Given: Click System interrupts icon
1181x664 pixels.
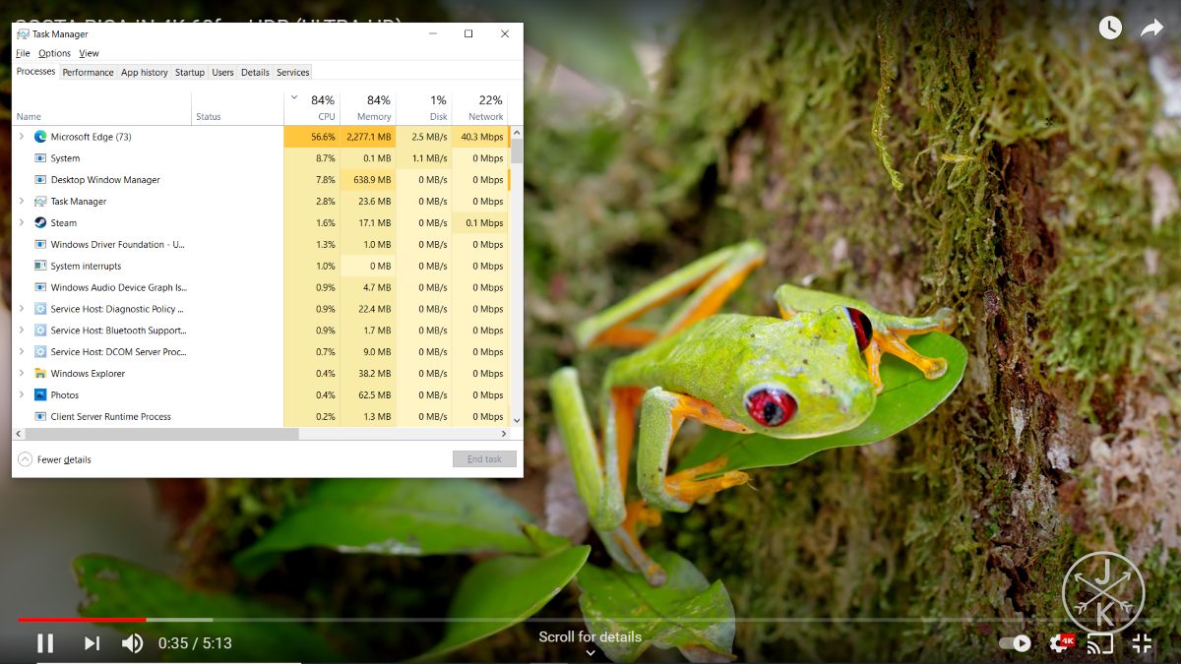Looking at the screenshot, I should pos(40,266).
